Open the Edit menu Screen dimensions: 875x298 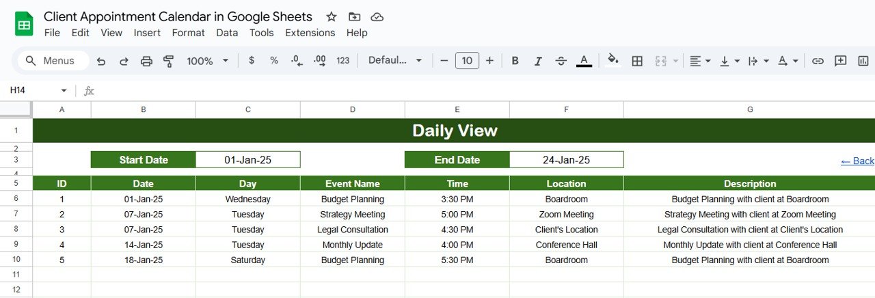(x=80, y=33)
